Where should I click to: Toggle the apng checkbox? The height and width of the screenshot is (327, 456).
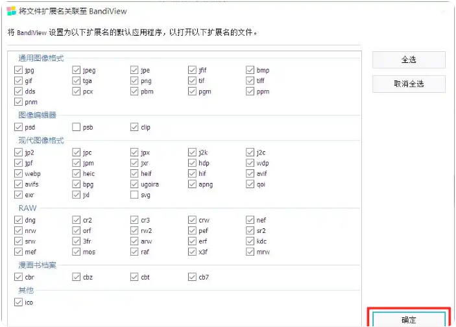click(x=192, y=184)
